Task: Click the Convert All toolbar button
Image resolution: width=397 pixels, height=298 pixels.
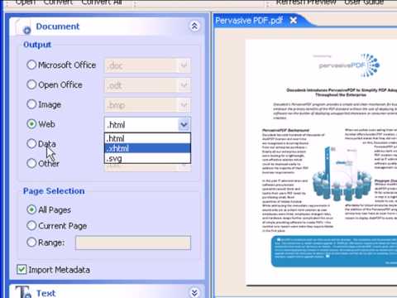Action: point(102,2)
